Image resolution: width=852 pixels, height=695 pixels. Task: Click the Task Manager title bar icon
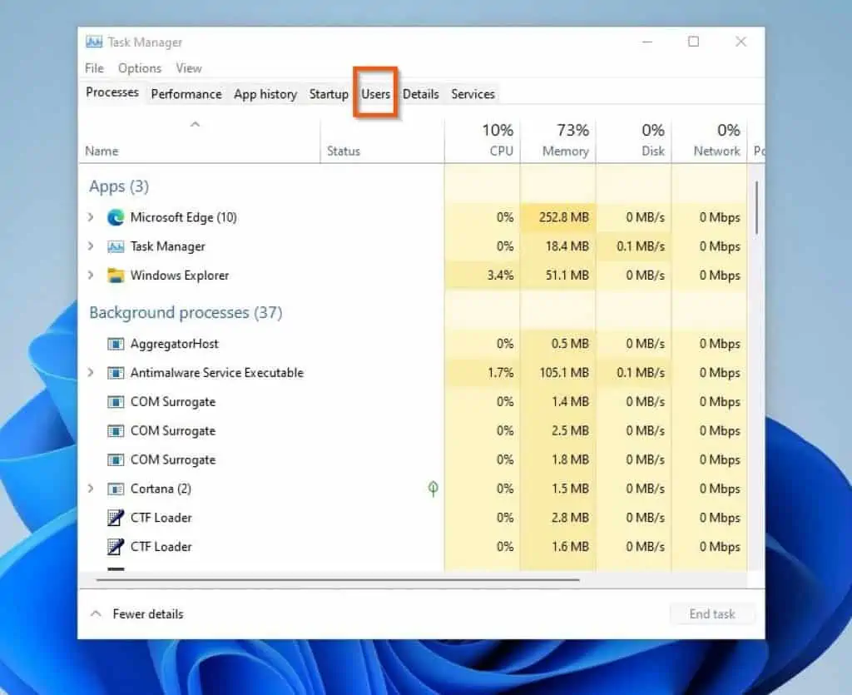click(94, 41)
